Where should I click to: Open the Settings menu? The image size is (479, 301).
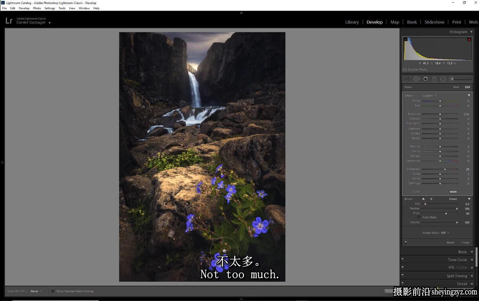tap(49, 8)
